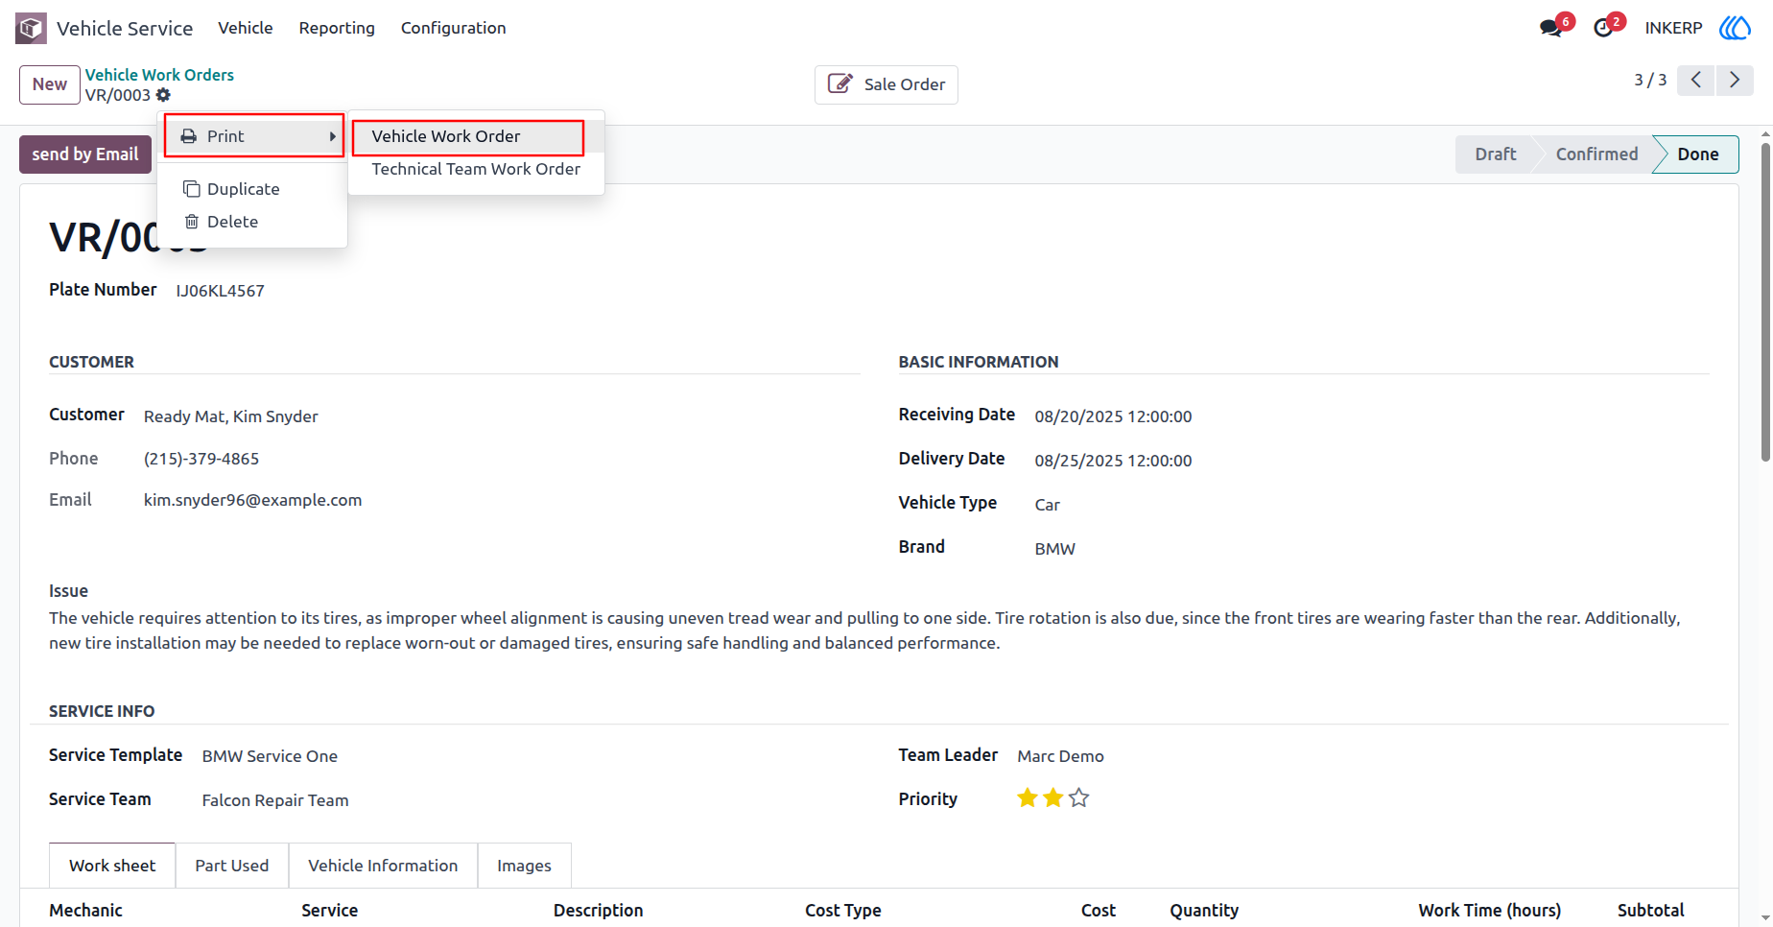Go to the next record arrow

pos(1735,80)
